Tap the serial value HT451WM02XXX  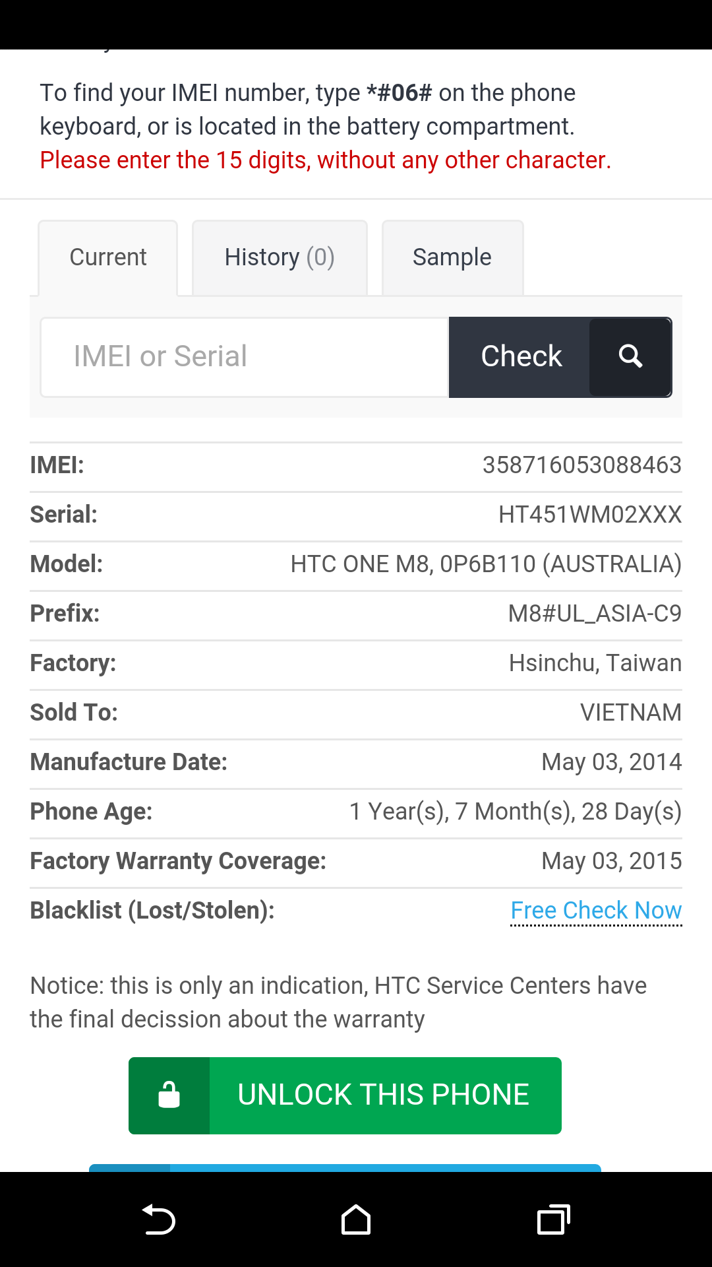[x=590, y=515]
